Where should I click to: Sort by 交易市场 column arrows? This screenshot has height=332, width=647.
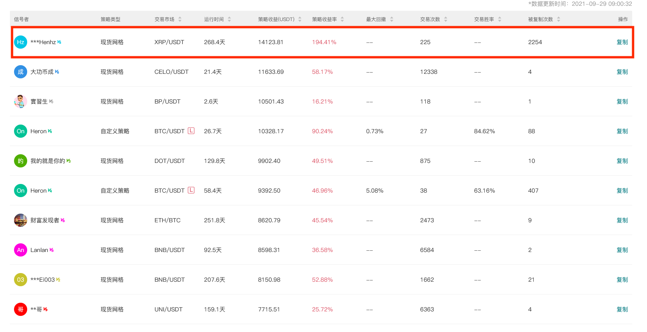180,19
